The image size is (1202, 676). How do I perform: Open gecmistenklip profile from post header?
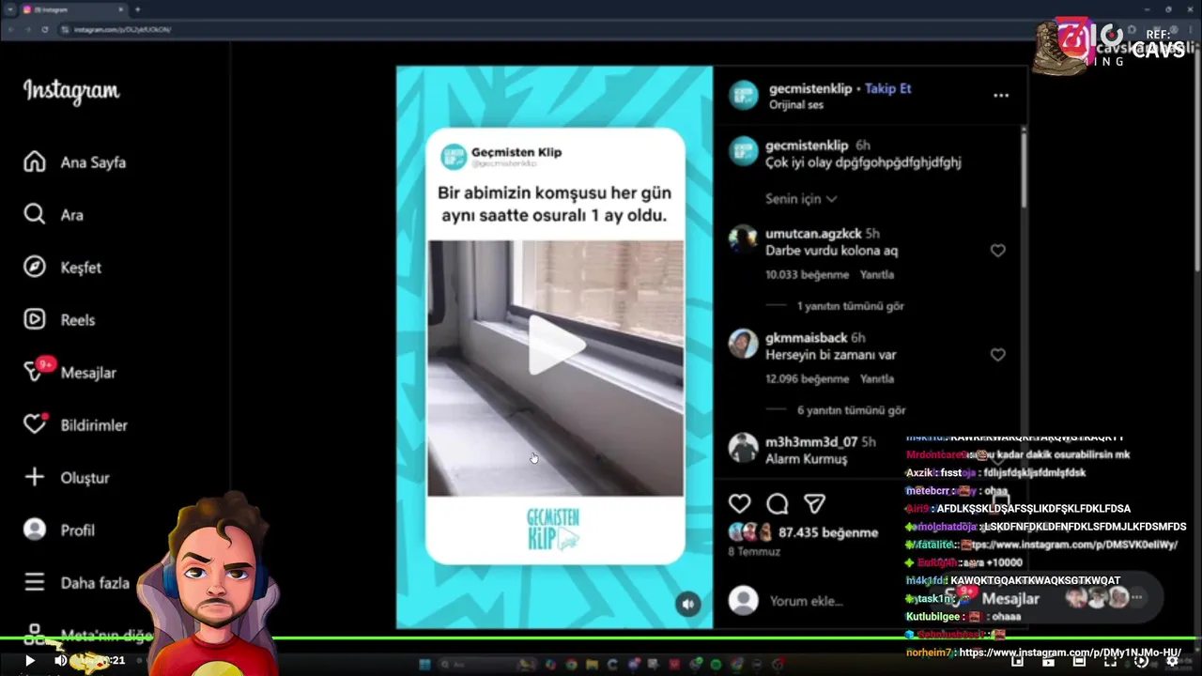[810, 88]
